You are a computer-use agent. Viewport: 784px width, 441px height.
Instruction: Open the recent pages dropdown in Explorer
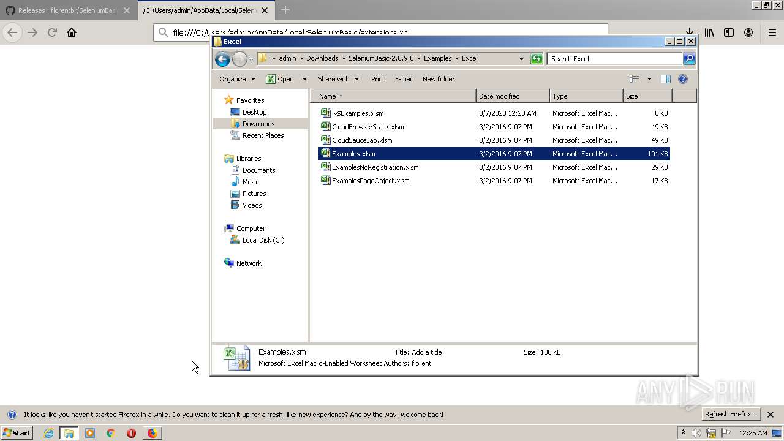click(251, 59)
